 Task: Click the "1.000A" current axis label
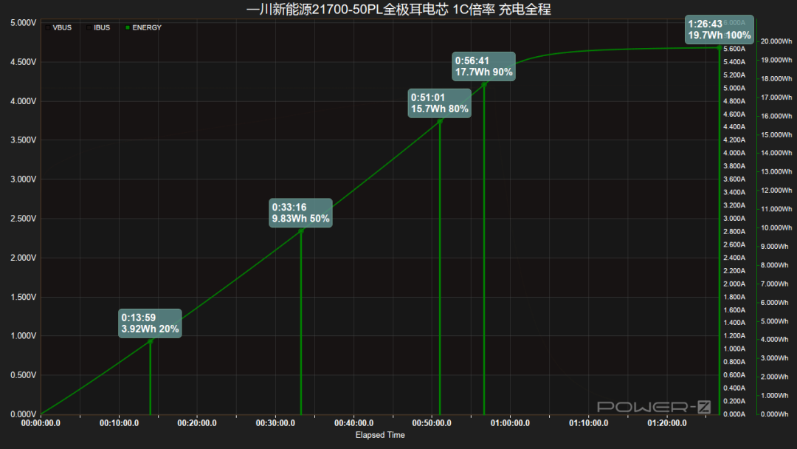tap(734, 349)
